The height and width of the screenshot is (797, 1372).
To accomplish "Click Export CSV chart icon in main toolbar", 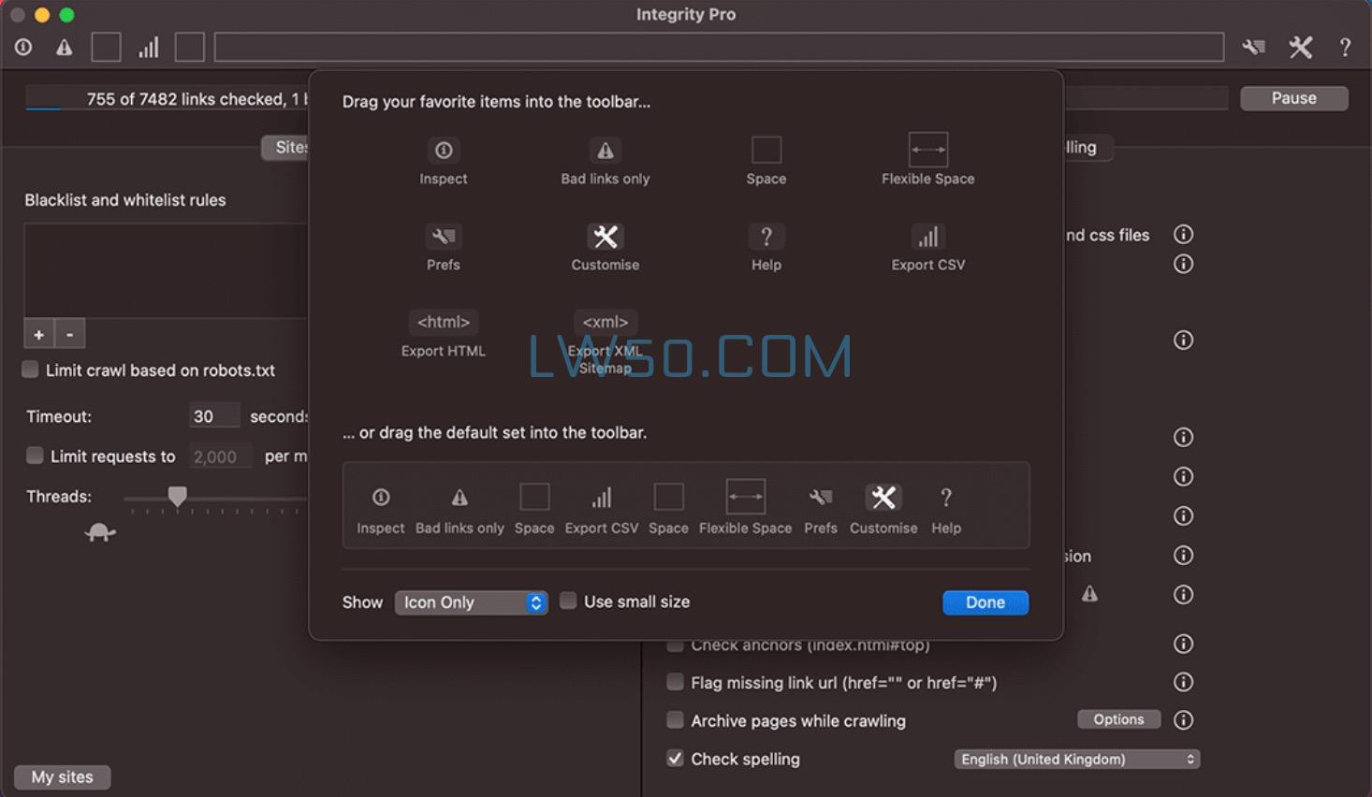I will [149, 47].
